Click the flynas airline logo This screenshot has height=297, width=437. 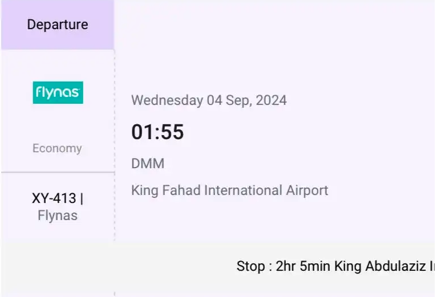click(x=58, y=93)
